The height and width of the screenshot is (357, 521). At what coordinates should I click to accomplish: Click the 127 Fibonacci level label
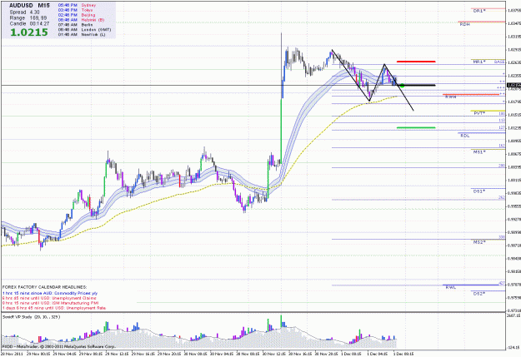point(502,127)
